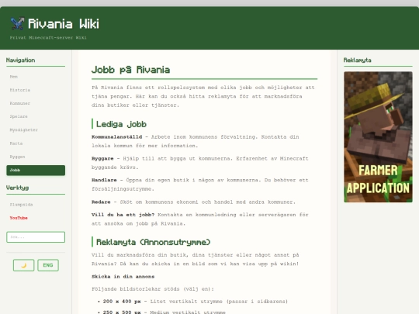Click the 'Reklamyta (Annonsutrymme)' heading
This screenshot has height=314, width=419.
click(154, 242)
